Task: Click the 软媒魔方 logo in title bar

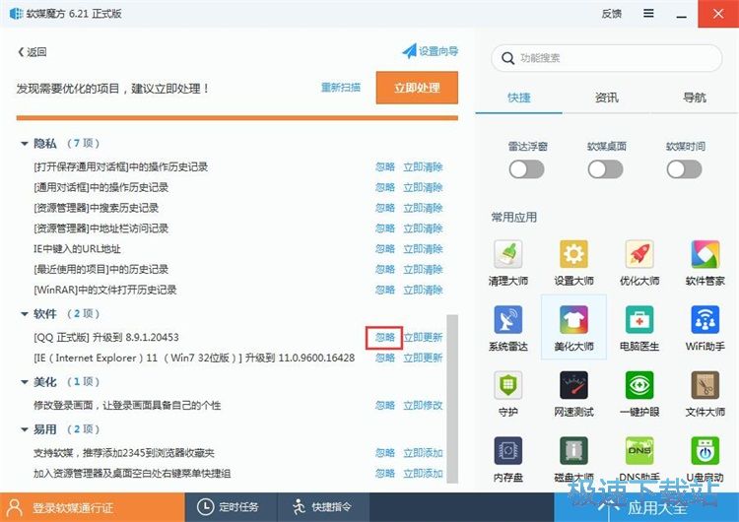Action: pos(16,13)
